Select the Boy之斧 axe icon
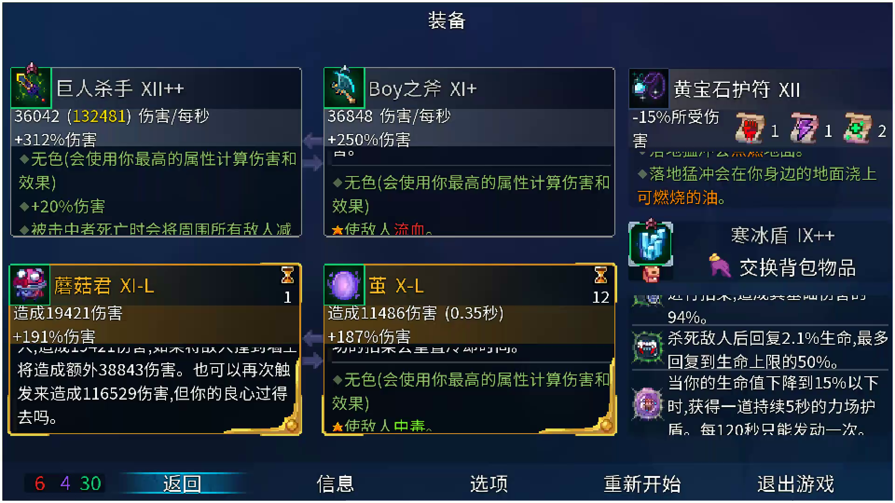The height and width of the screenshot is (503, 895). coord(344,88)
